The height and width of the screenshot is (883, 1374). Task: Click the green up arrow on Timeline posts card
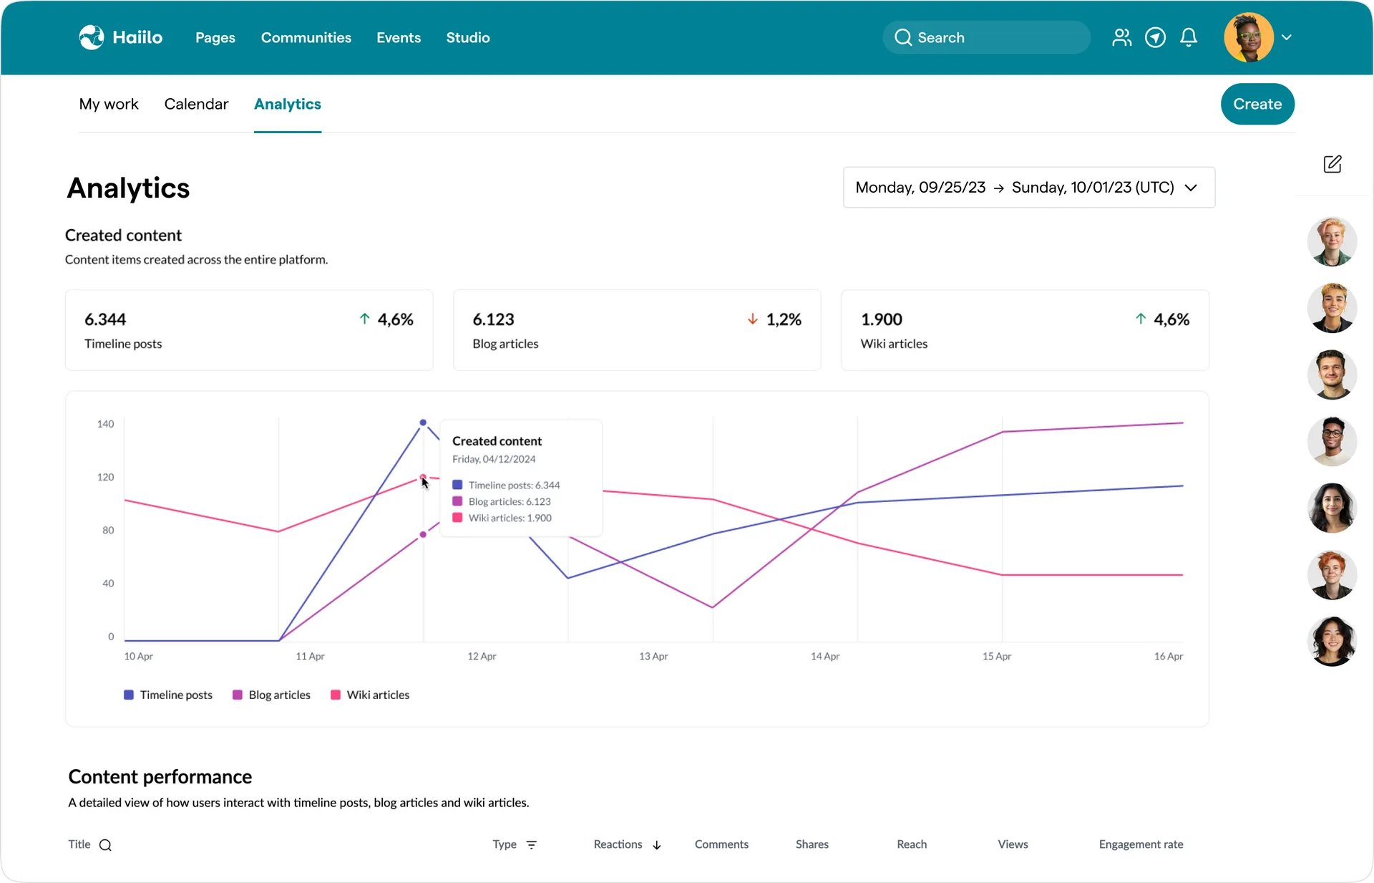365,319
